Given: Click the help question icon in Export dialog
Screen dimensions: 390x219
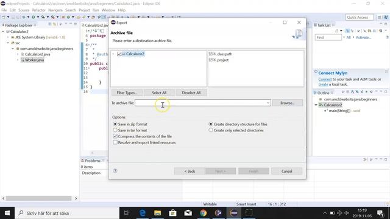Looking at the screenshot, I should [115, 171].
